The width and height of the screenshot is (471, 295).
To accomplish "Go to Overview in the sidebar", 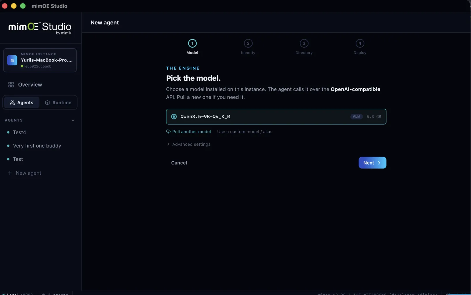I will (x=26, y=85).
